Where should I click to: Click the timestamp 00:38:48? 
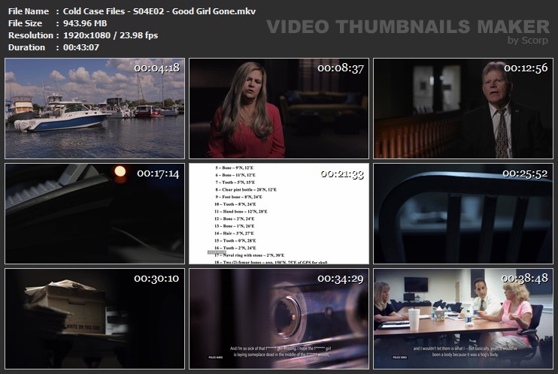coord(525,278)
